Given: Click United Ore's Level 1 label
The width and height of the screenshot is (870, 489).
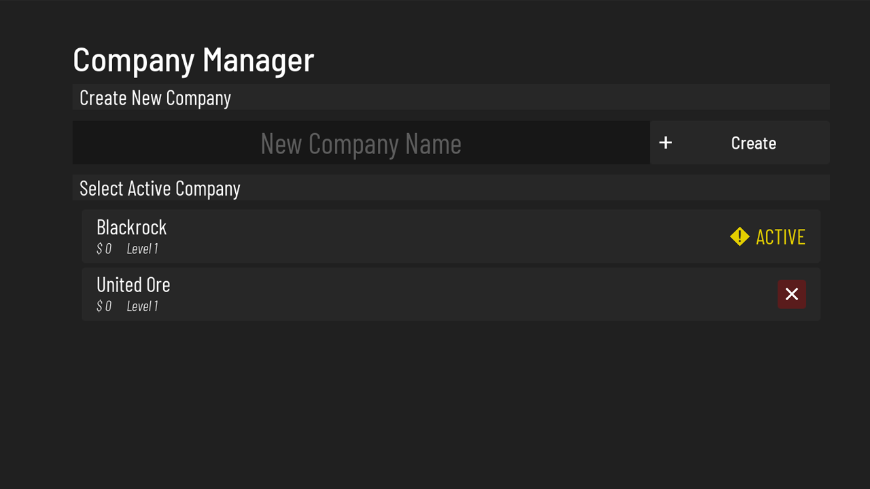Looking at the screenshot, I should tap(142, 306).
